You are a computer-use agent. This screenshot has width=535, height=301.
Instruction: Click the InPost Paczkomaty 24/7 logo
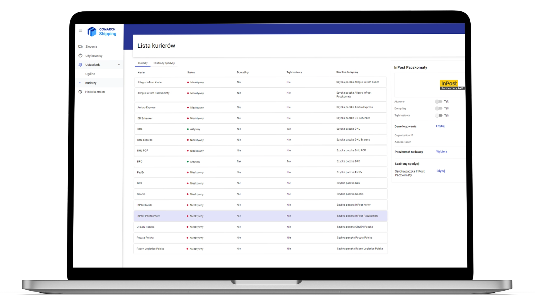coord(452,85)
